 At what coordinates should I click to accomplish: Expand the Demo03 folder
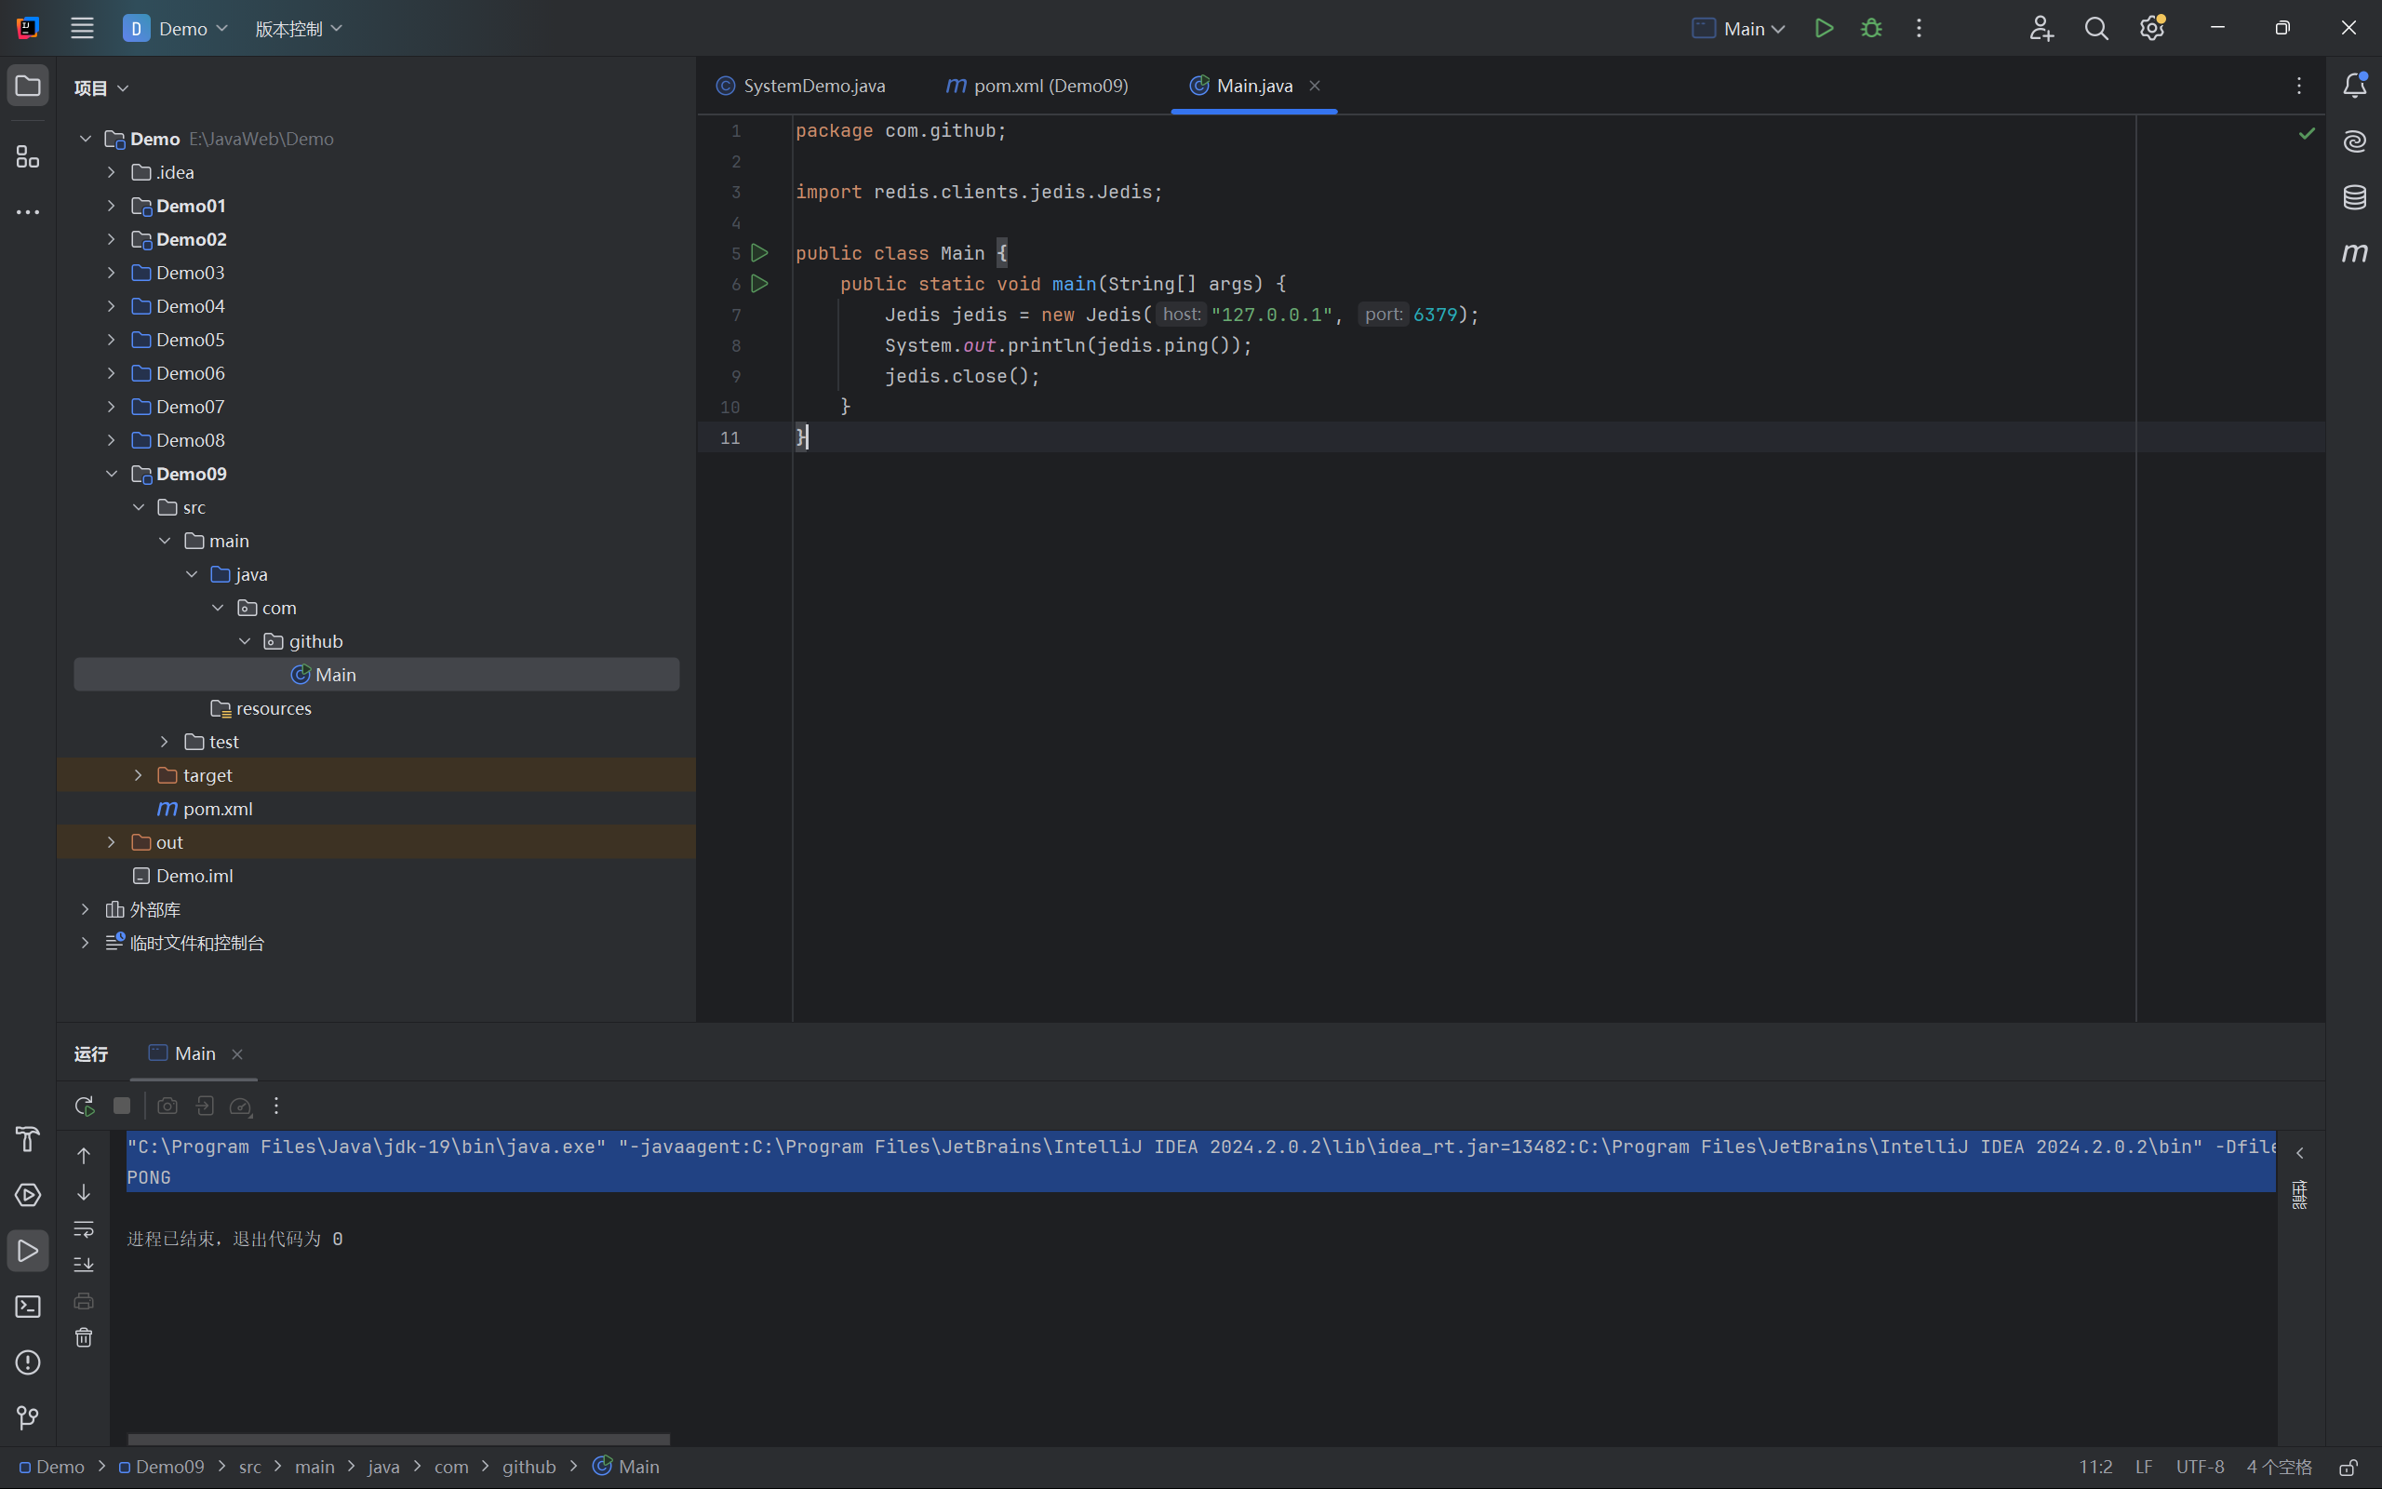coord(112,273)
